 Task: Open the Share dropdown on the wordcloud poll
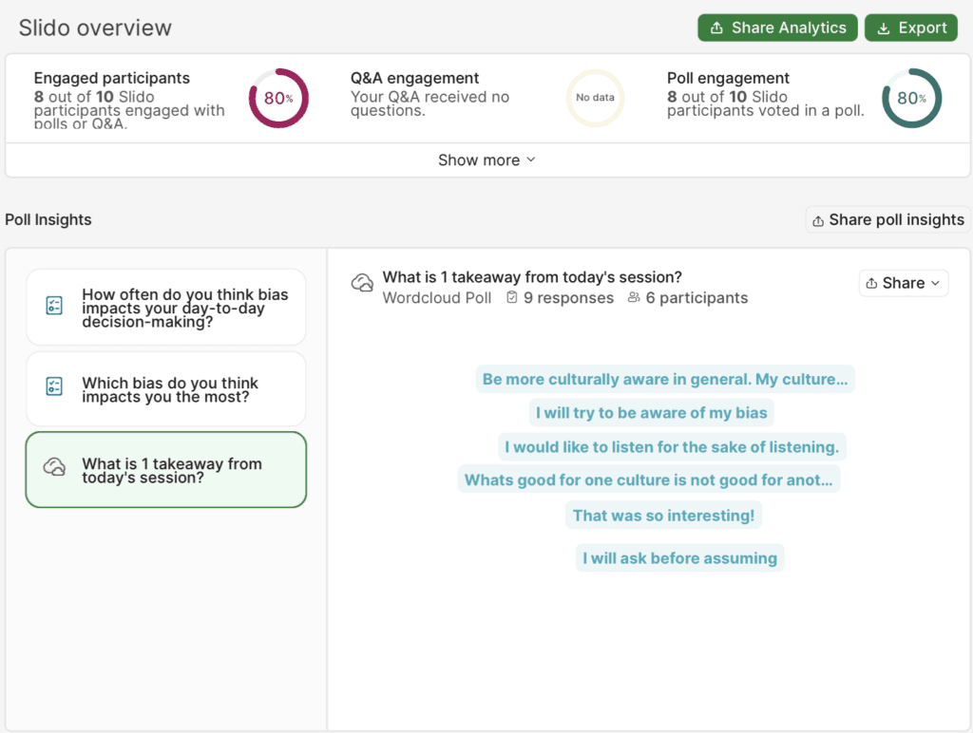(x=903, y=282)
